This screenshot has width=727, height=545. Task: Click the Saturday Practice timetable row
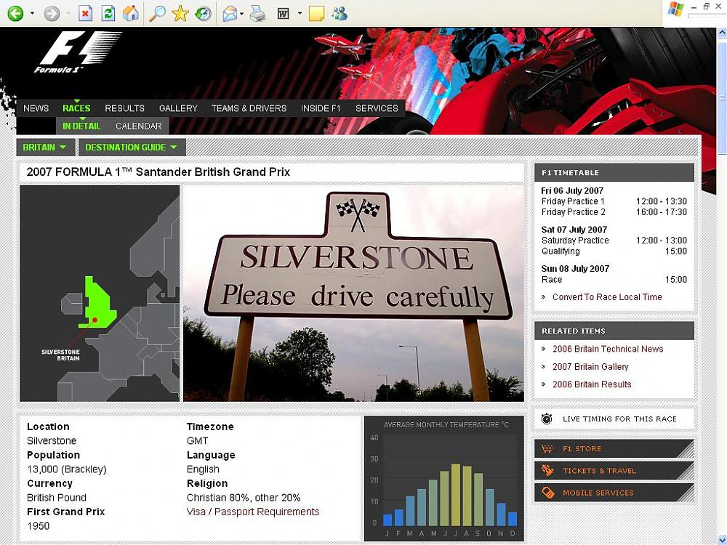614,240
